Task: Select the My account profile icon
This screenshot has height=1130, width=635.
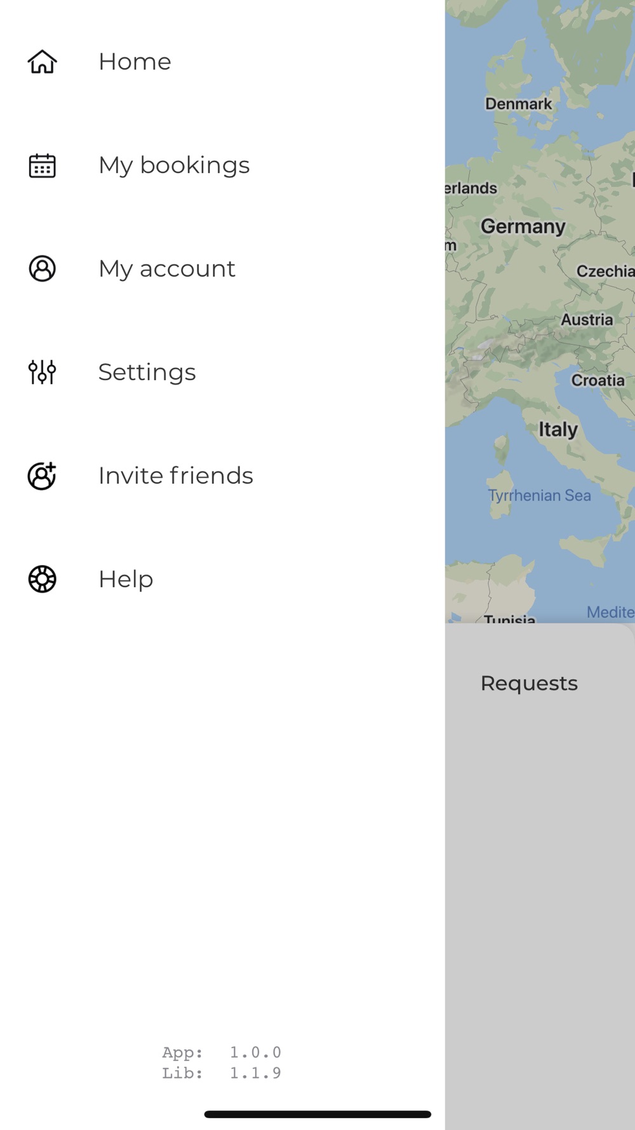Action: point(43,269)
